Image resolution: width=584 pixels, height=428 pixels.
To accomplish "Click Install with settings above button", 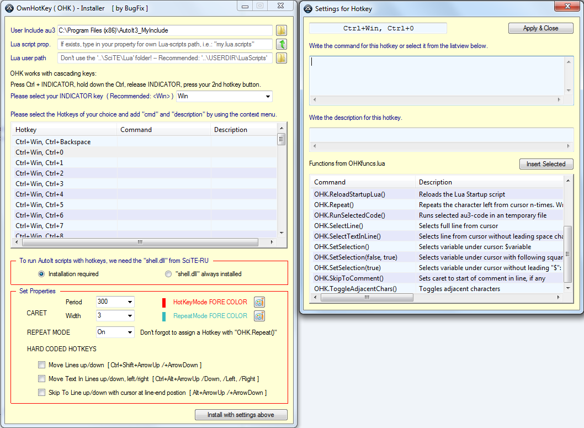I will (241, 415).
